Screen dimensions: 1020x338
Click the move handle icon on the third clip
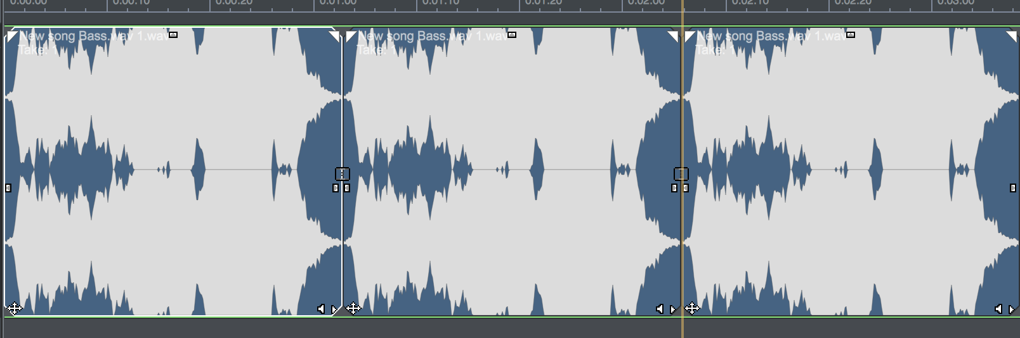point(692,309)
